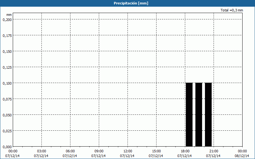Click the 08/12/14 date label
Screen dimensions: 255x159
[x=242, y=156]
